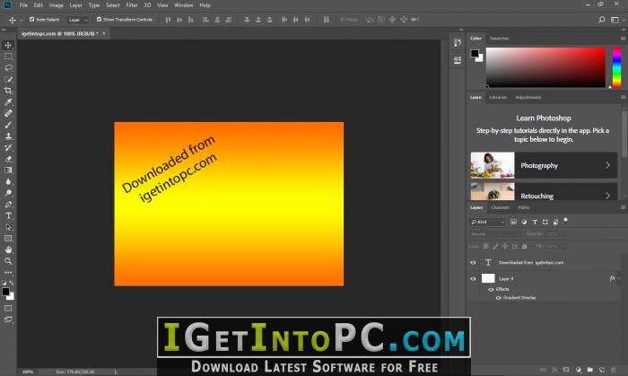Select the Eyedropper tool
Image resolution: width=628 pixels, height=376 pixels.
(x=8, y=102)
